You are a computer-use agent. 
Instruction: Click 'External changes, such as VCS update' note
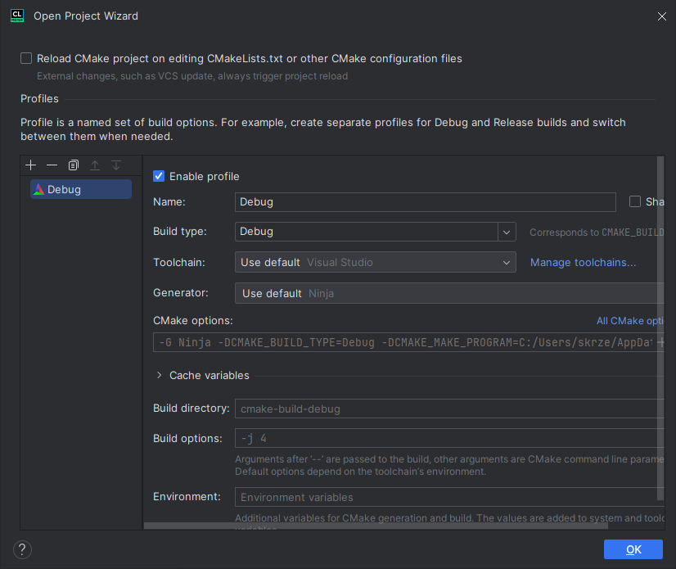pos(192,76)
